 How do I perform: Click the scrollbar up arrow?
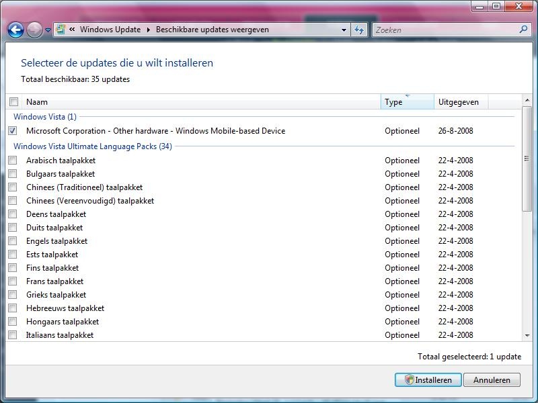tap(527, 100)
